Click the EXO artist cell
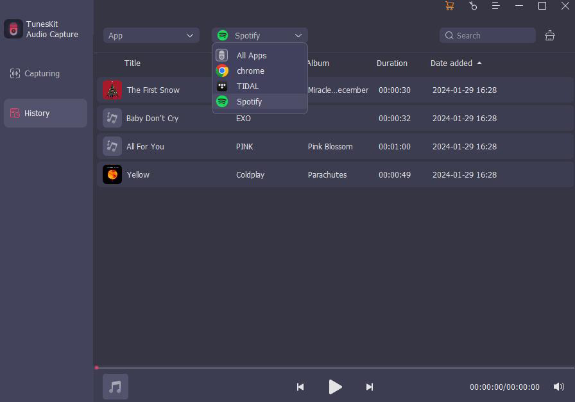Screen dimensions: 575x402 pyautogui.click(x=243, y=118)
